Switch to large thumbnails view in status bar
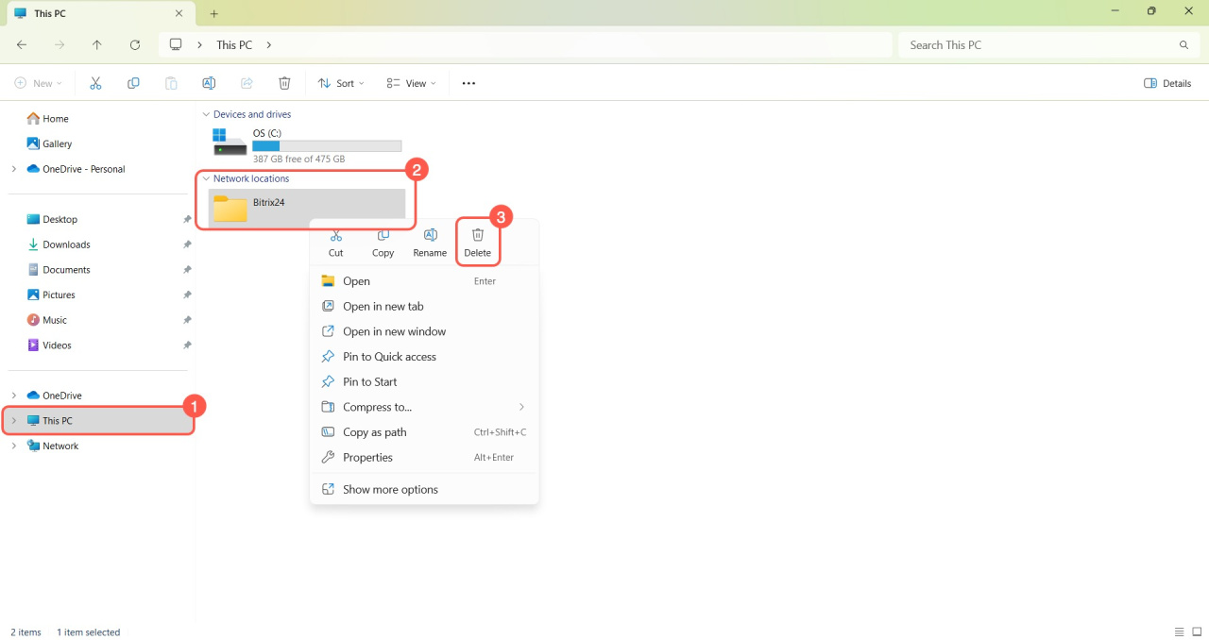 [1197, 632]
